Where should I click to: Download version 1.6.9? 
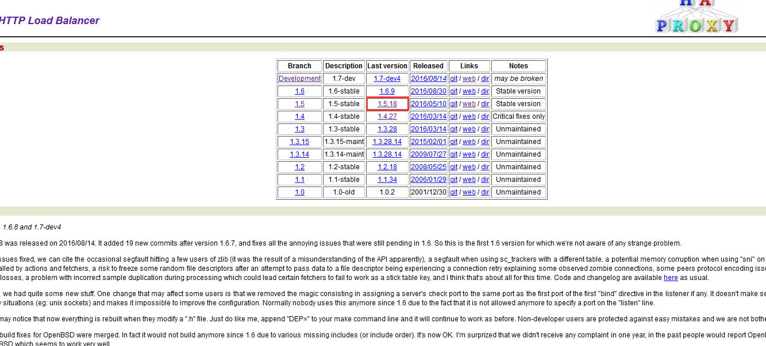pos(387,91)
